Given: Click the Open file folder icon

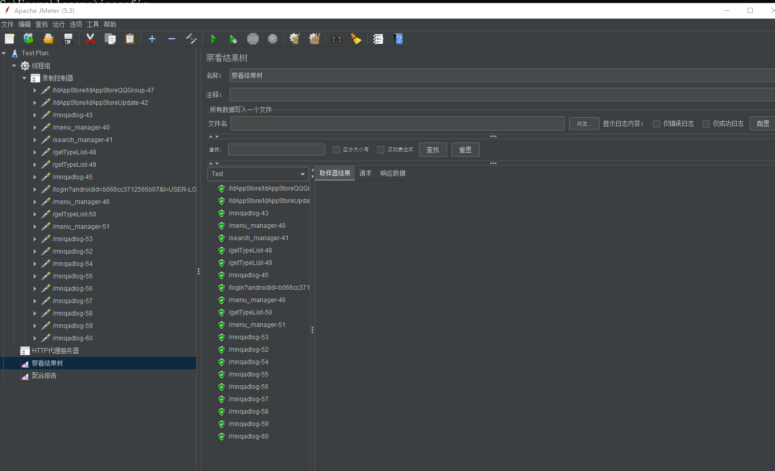Looking at the screenshot, I should coord(49,39).
